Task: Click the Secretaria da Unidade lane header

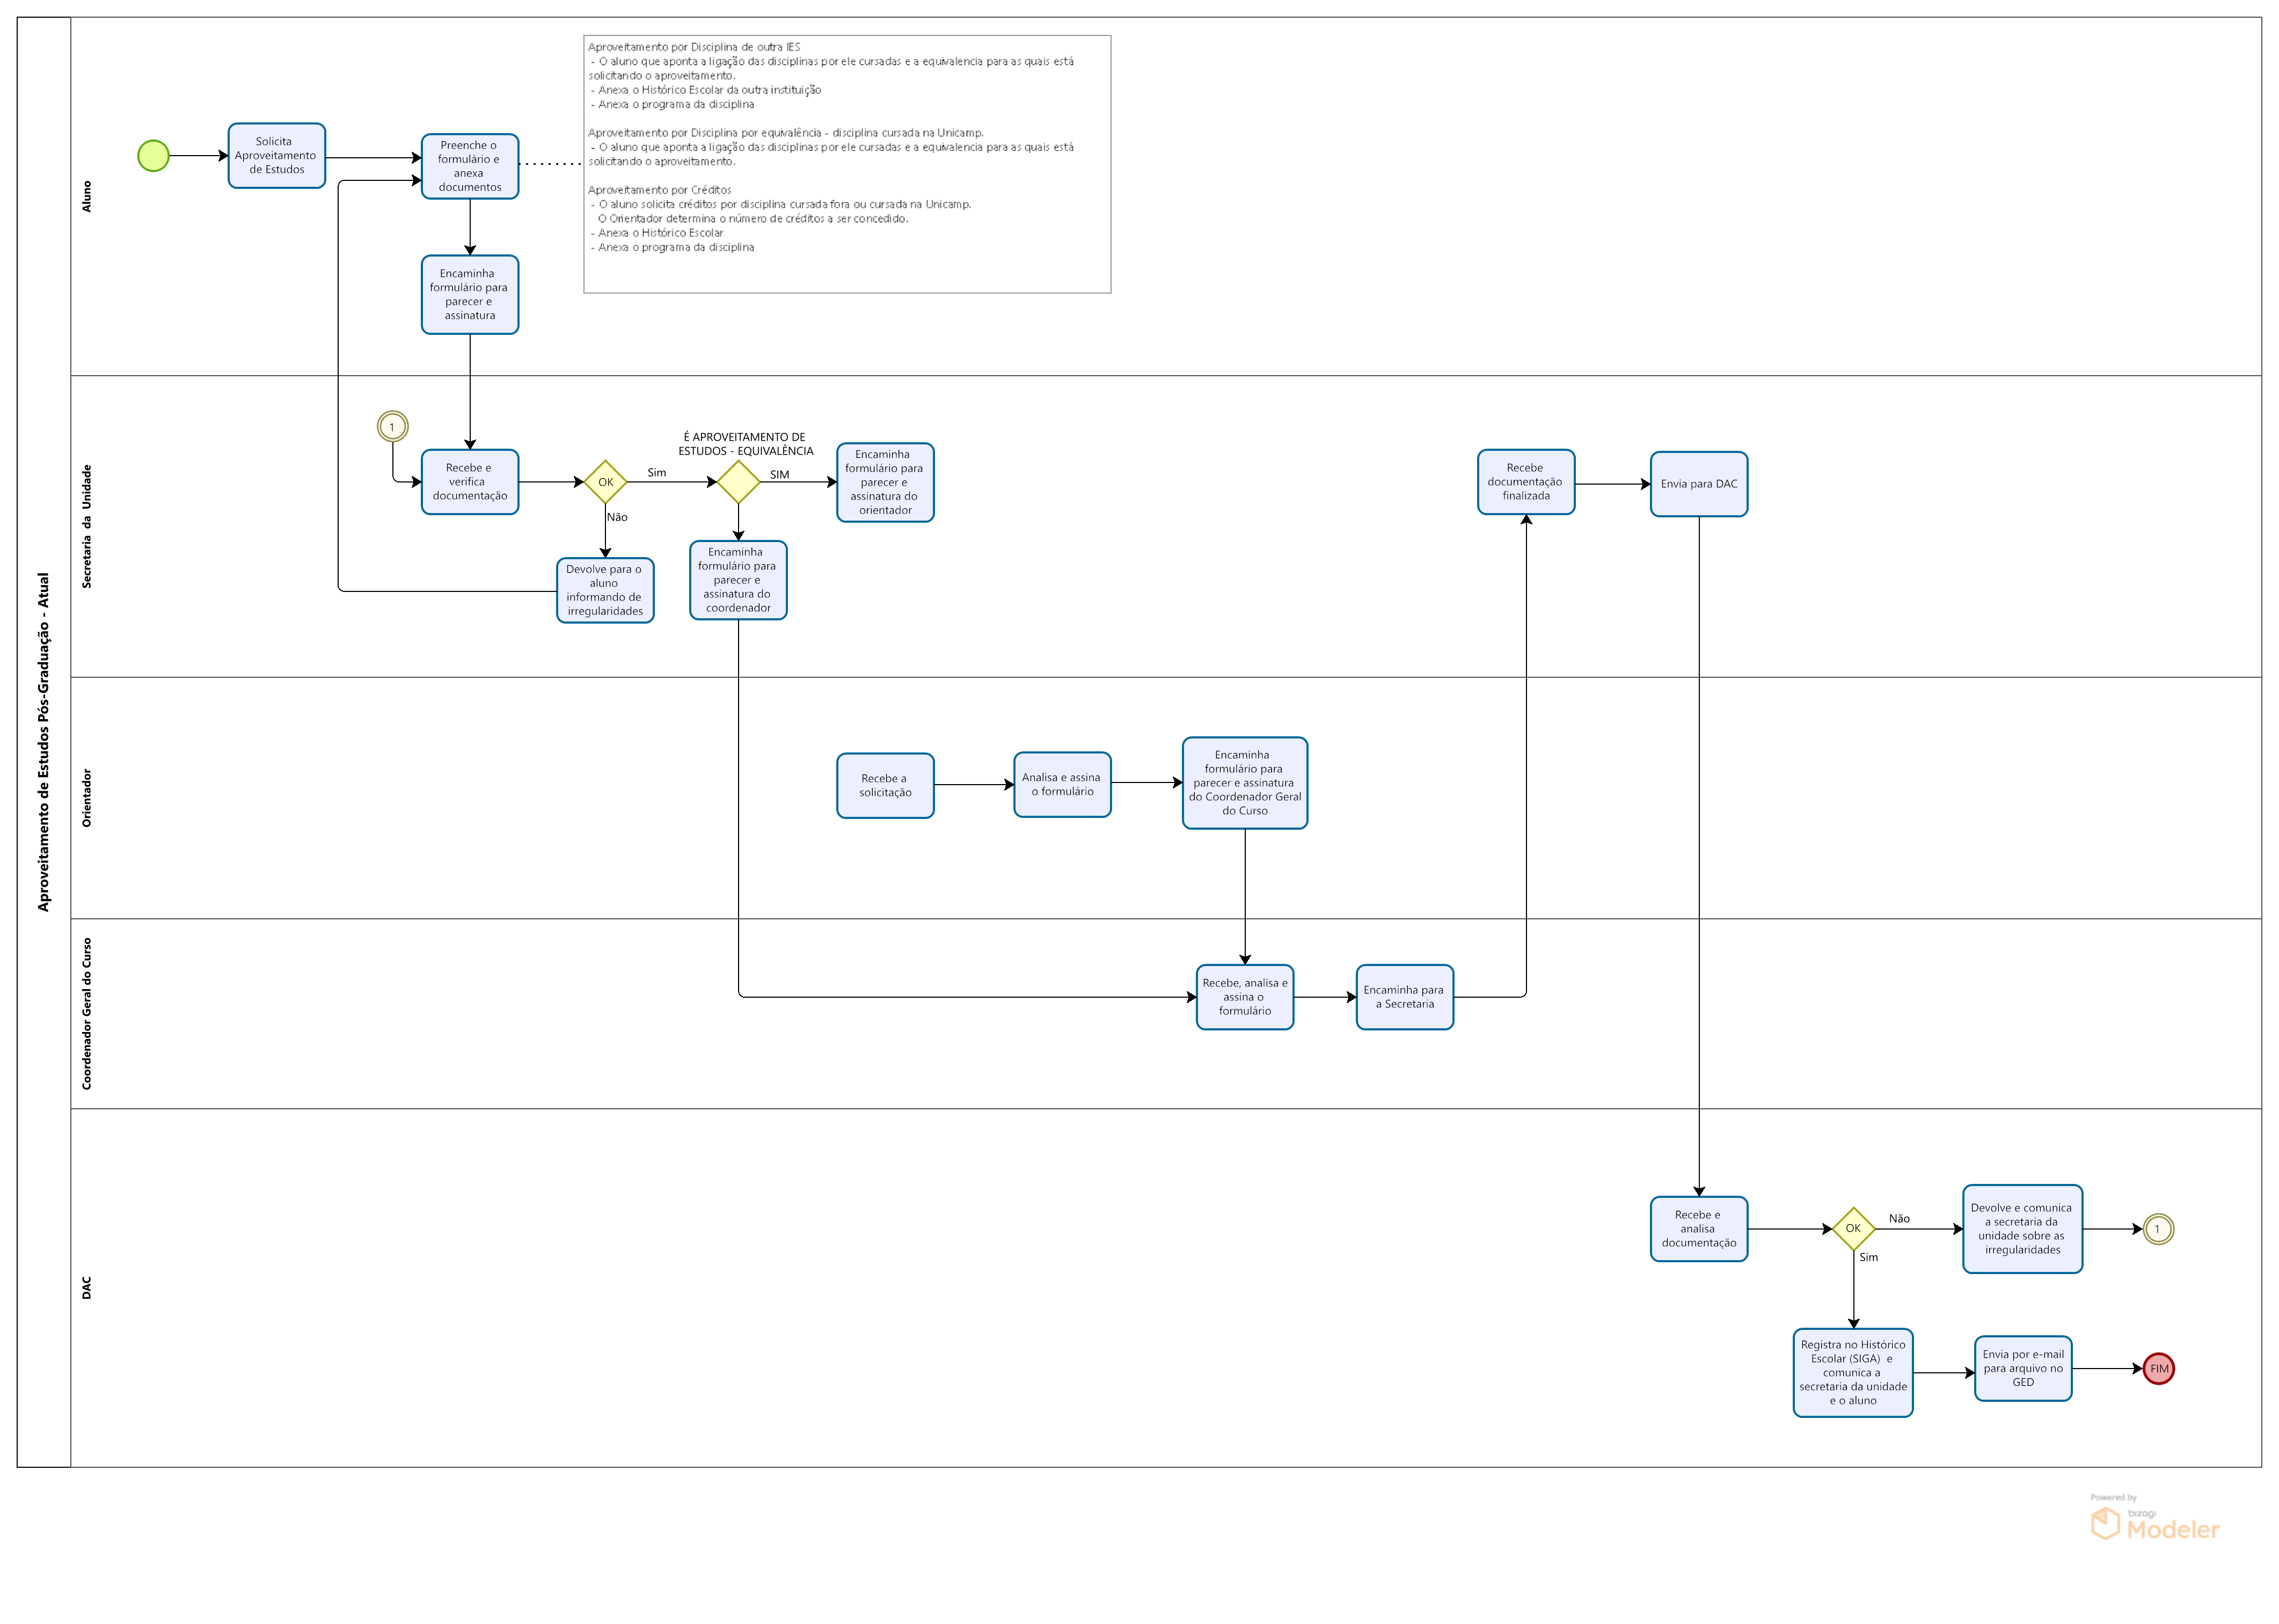Action: 86,526
